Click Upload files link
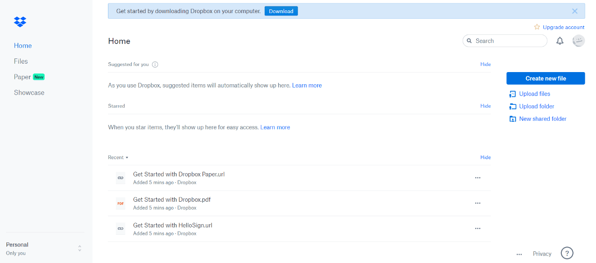Viewport: 596px width, 263px height. click(535, 94)
